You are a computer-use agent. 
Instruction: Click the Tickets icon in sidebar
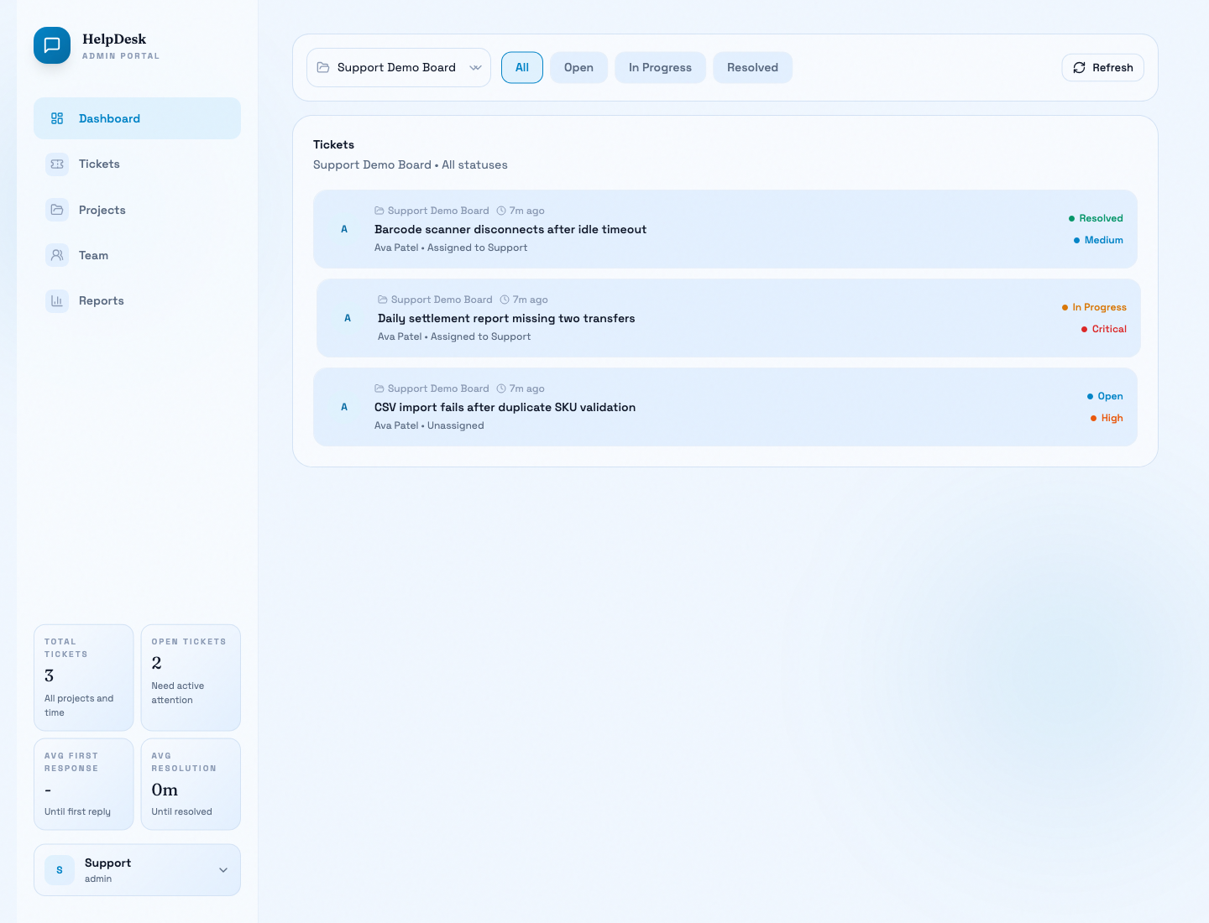57,164
